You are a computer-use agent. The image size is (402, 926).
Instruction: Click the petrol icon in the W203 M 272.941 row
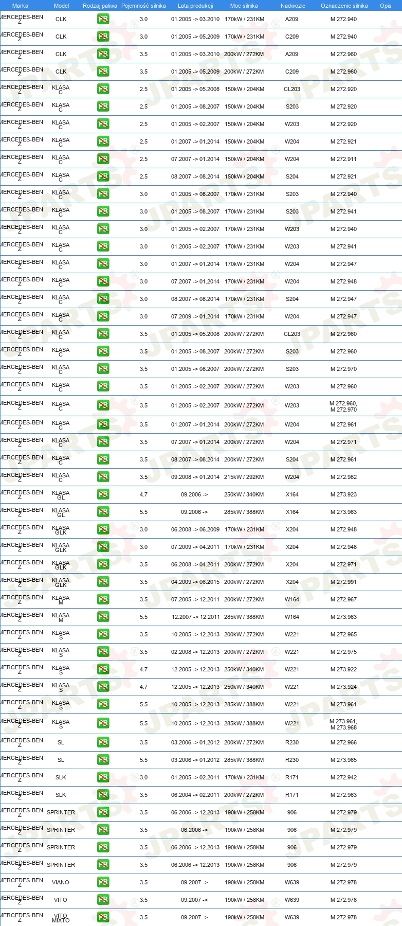coord(103,247)
